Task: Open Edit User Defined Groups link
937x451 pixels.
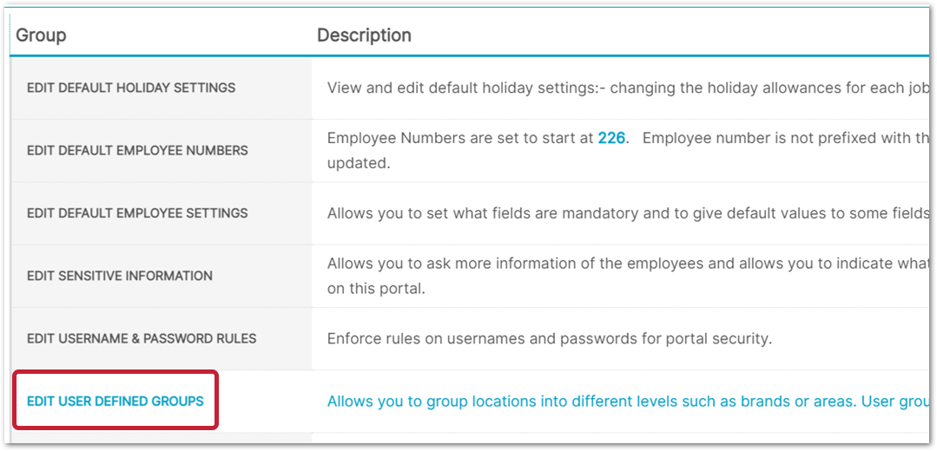Action: [115, 402]
